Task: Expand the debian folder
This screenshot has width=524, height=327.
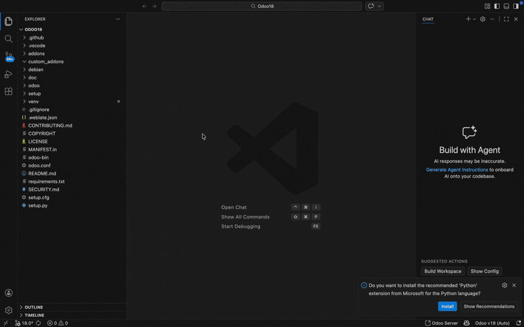Action: point(72,69)
